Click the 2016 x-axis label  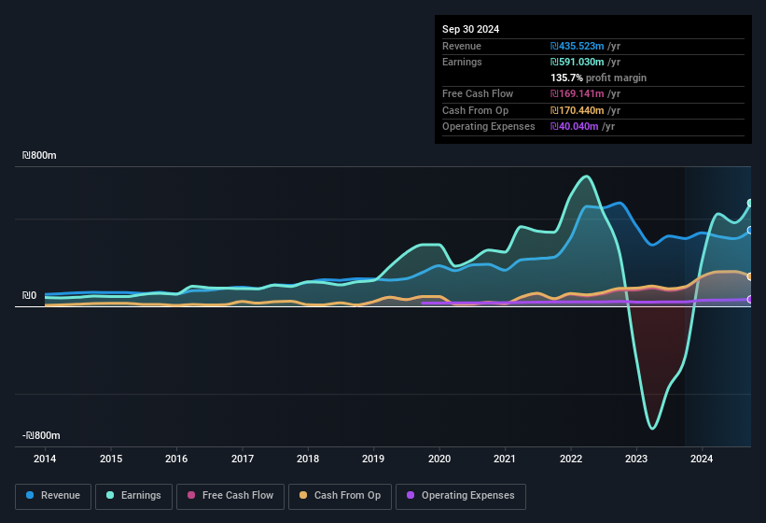(x=176, y=459)
